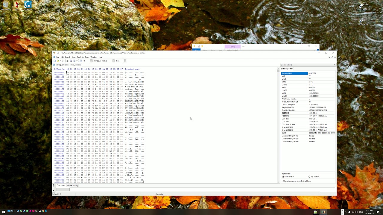Select the Double (float64) row
383x215 pixels.
(308, 110)
